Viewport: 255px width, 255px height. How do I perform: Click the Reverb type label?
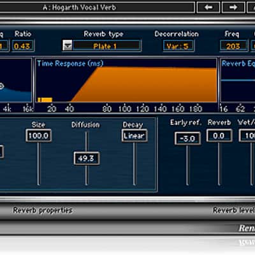tap(103, 34)
